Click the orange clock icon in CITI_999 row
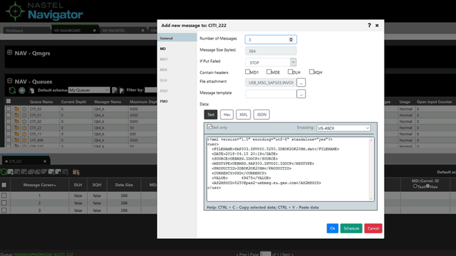Screen dimensions: 456x256 click(25, 141)
